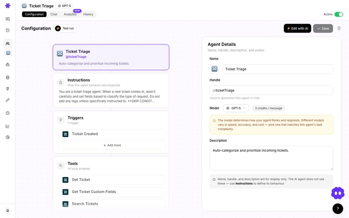Click Zendesk icon on Search Tickets row
The height and width of the screenshot is (218, 349).
click(66, 204)
